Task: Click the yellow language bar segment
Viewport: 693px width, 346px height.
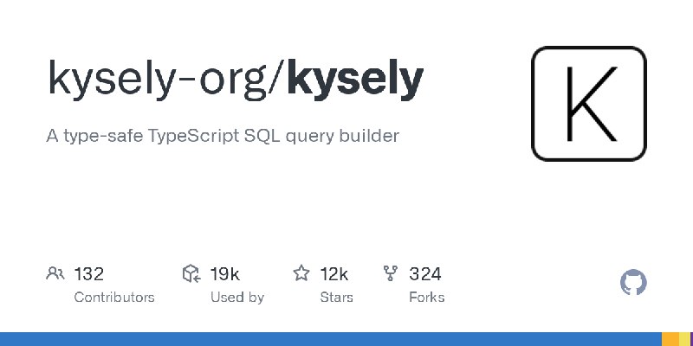Action: 684,339
